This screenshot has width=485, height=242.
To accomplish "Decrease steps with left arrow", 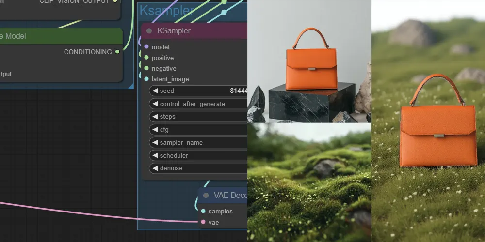I will (x=155, y=117).
